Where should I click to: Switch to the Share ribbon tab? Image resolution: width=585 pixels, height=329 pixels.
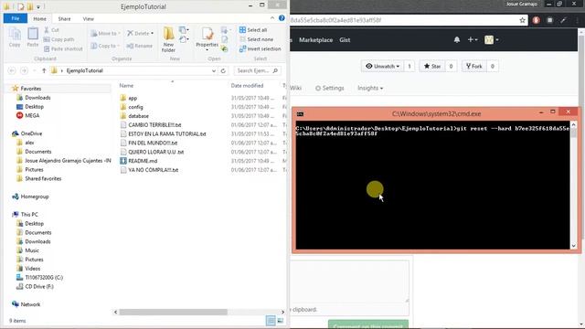[64, 18]
